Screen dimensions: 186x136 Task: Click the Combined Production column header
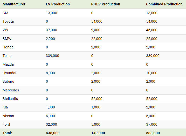[164, 4]
